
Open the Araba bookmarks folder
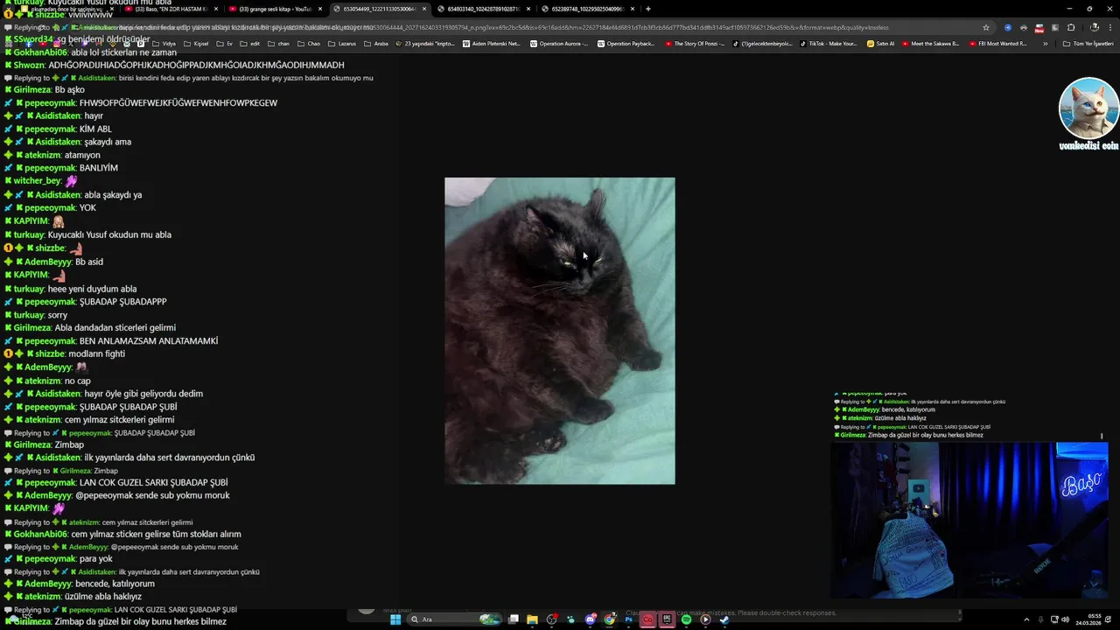pos(376,44)
